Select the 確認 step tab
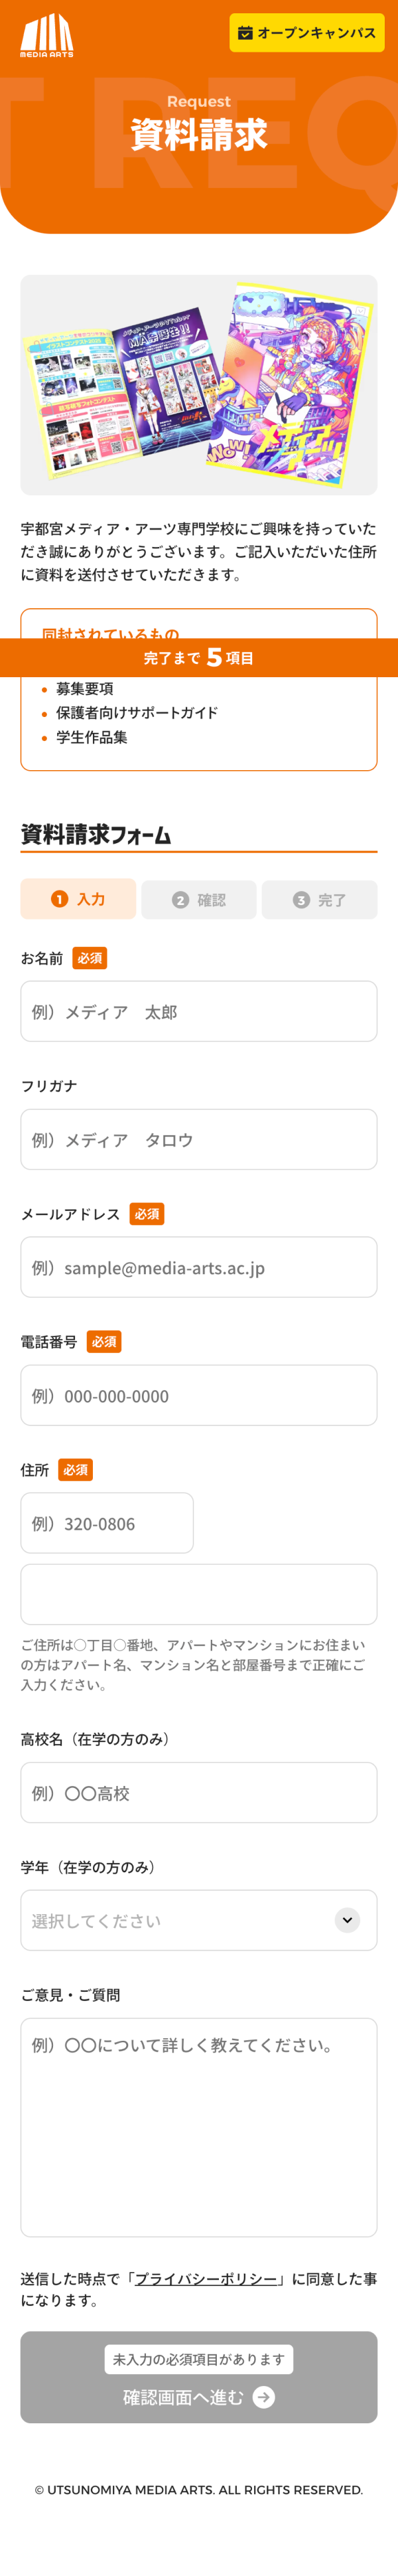Screen dimensions: 398x2576 coord(199,900)
